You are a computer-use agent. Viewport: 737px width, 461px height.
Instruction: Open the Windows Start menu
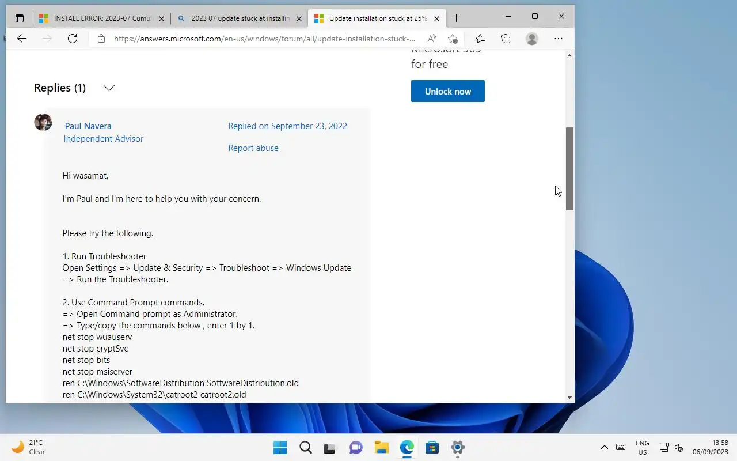(x=280, y=447)
